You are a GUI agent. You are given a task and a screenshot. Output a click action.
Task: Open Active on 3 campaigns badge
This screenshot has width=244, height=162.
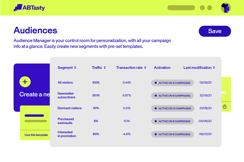pyautogui.click(x=172, y=83)
